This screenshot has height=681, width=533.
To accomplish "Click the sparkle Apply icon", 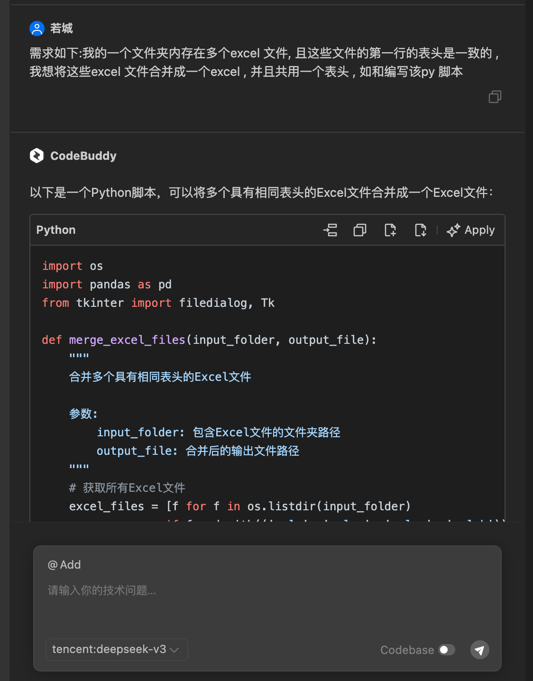I will click(453, 230).
